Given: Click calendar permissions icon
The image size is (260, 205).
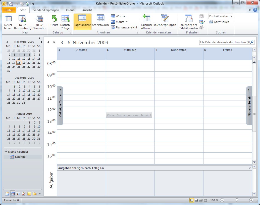Looking at the screenshot, I should tap(201, 27).
